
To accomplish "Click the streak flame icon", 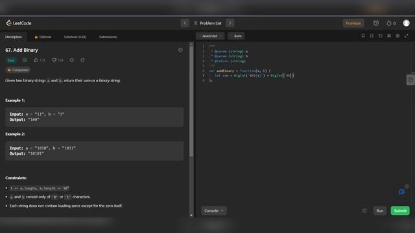I will 389,23.
